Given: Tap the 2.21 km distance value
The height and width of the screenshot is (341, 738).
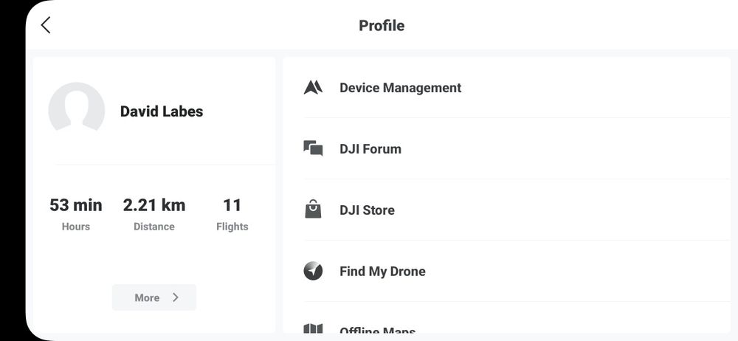Looking at the screenshot, I should coord(154,205).
